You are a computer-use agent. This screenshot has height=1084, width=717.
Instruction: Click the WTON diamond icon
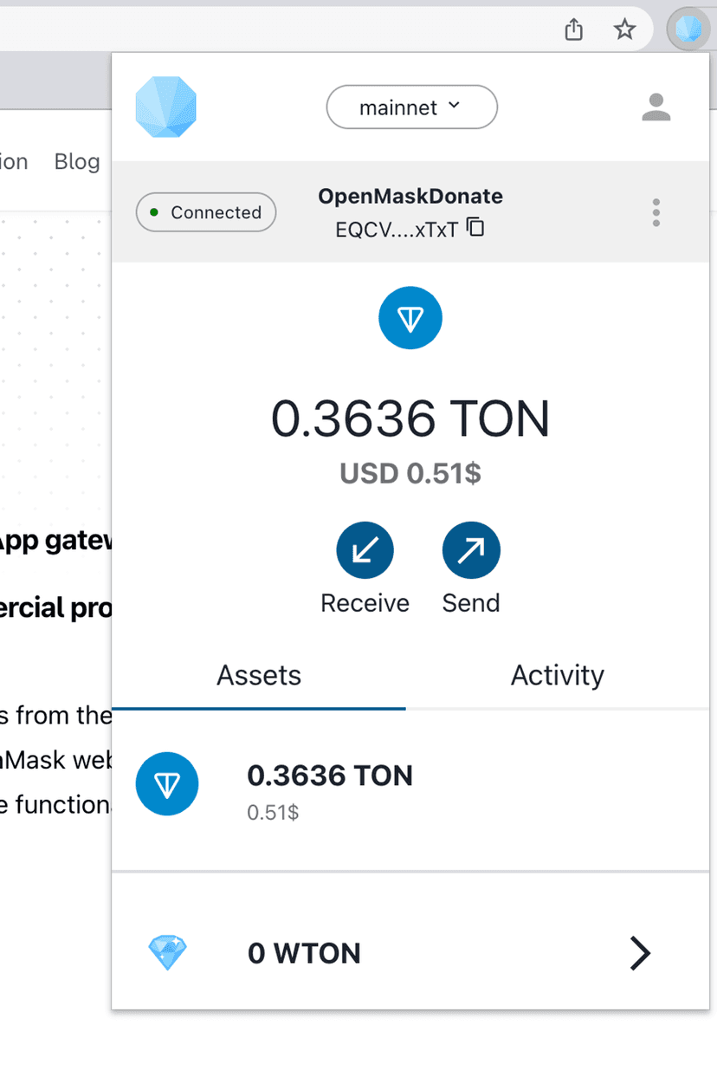(x=167, y=953)
